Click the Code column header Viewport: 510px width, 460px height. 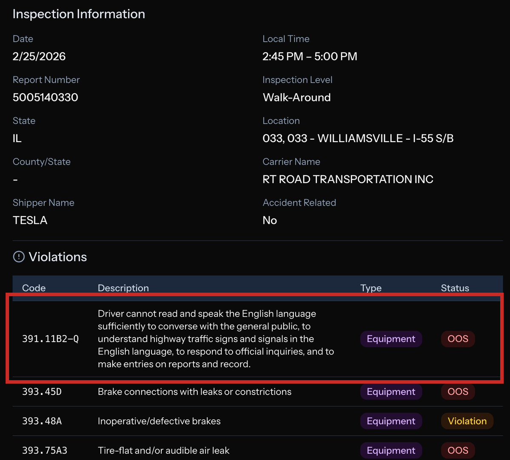(34, 288)
